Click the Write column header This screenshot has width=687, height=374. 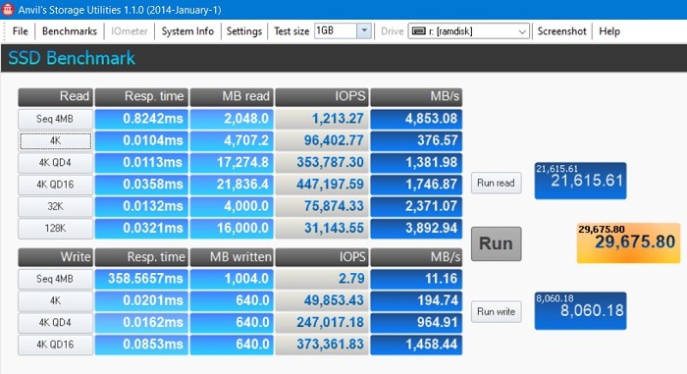55,257
